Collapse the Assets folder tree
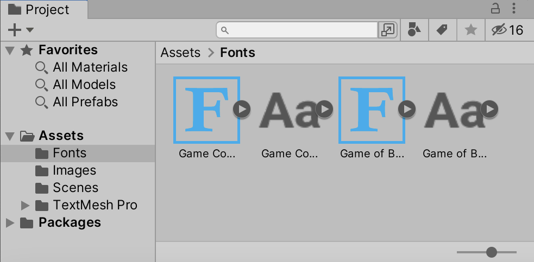The width and height of the screenshot is (534, 262). click(x=9, y=136)
